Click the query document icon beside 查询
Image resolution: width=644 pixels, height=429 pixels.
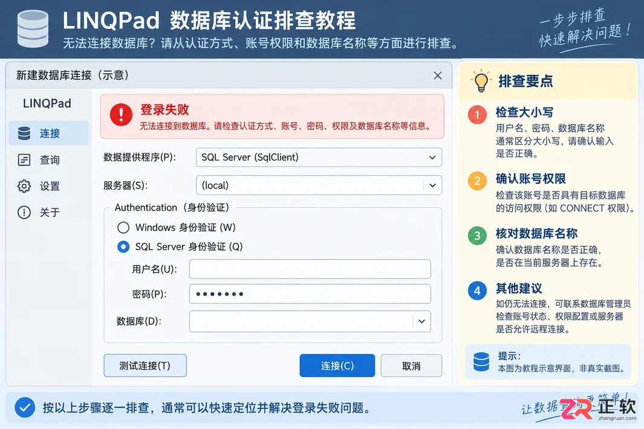pyautogui.click(x=24, y=160)
